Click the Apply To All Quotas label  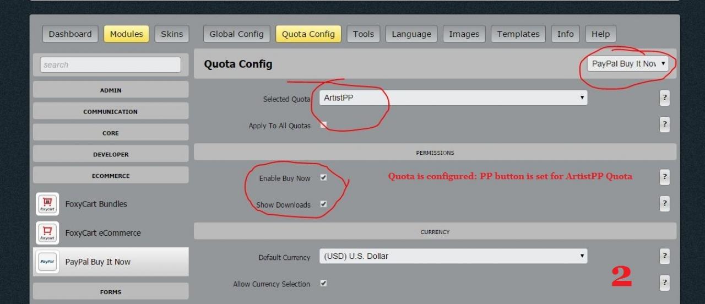[279, 126]
